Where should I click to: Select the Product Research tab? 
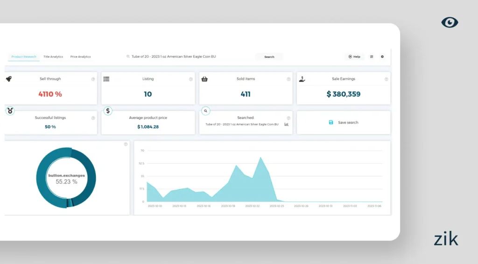click(x=24, y=56)
